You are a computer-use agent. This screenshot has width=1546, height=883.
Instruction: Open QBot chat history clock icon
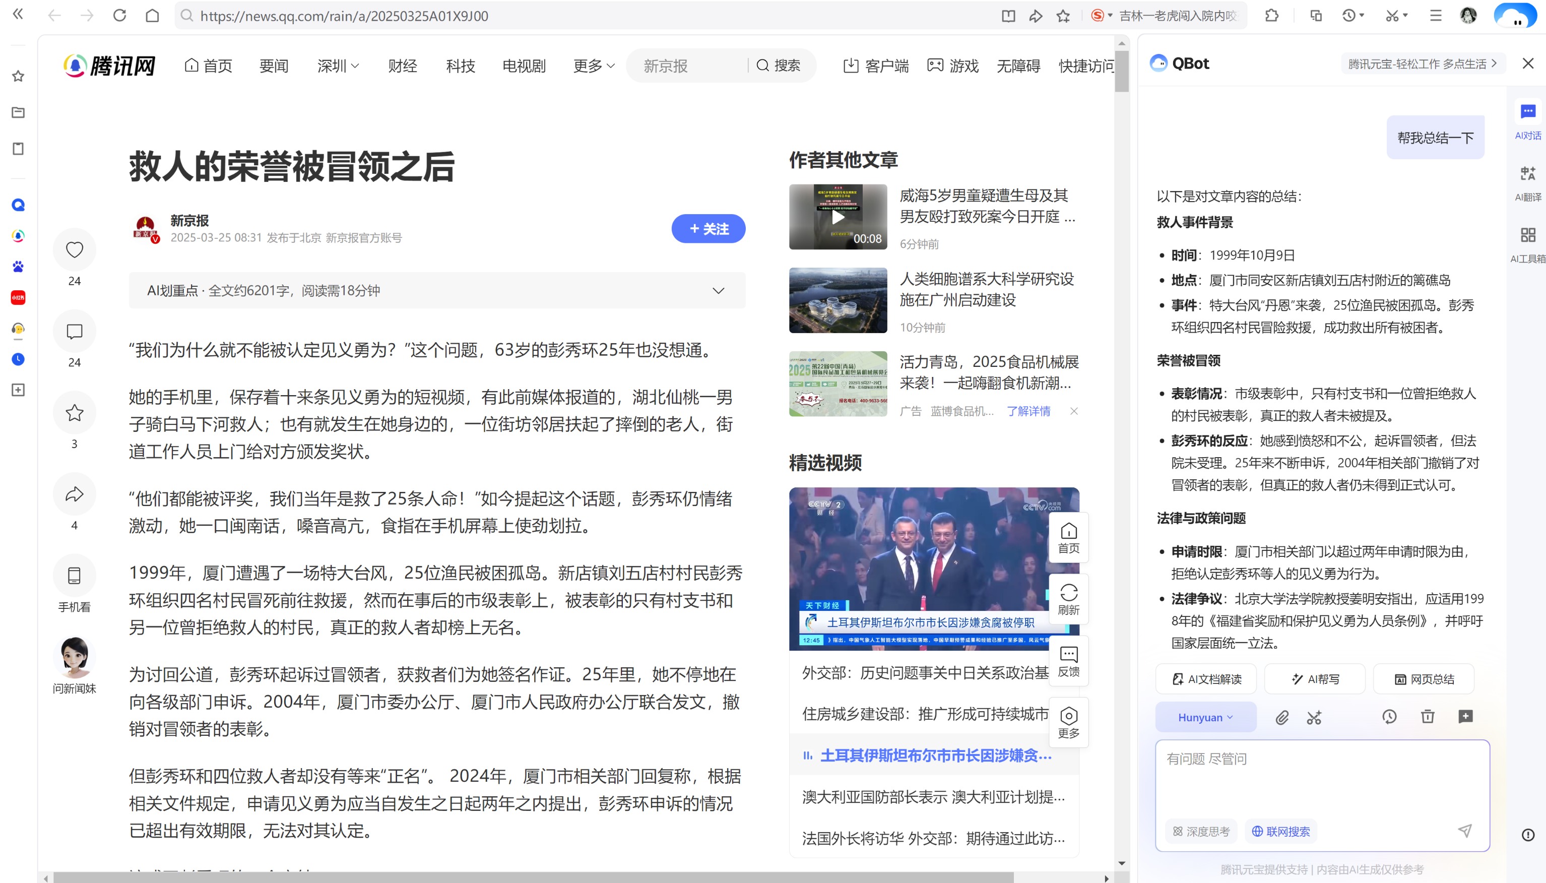coord(1389,718)
